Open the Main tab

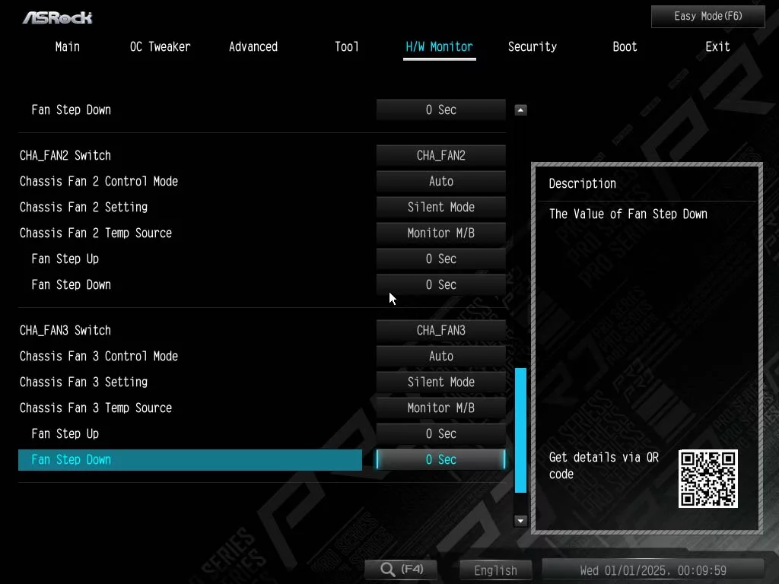[67, 47]
